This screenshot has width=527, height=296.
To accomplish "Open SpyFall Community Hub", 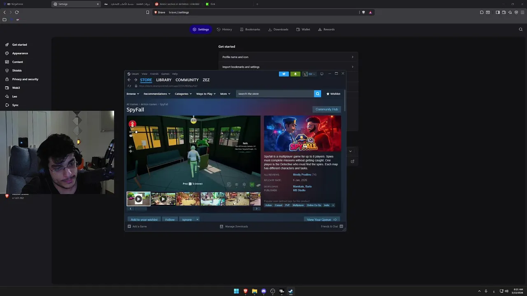I will pos(326,109).
